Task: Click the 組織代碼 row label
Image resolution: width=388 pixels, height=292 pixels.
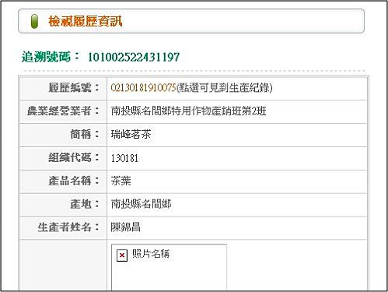Action: pos(74,157)
